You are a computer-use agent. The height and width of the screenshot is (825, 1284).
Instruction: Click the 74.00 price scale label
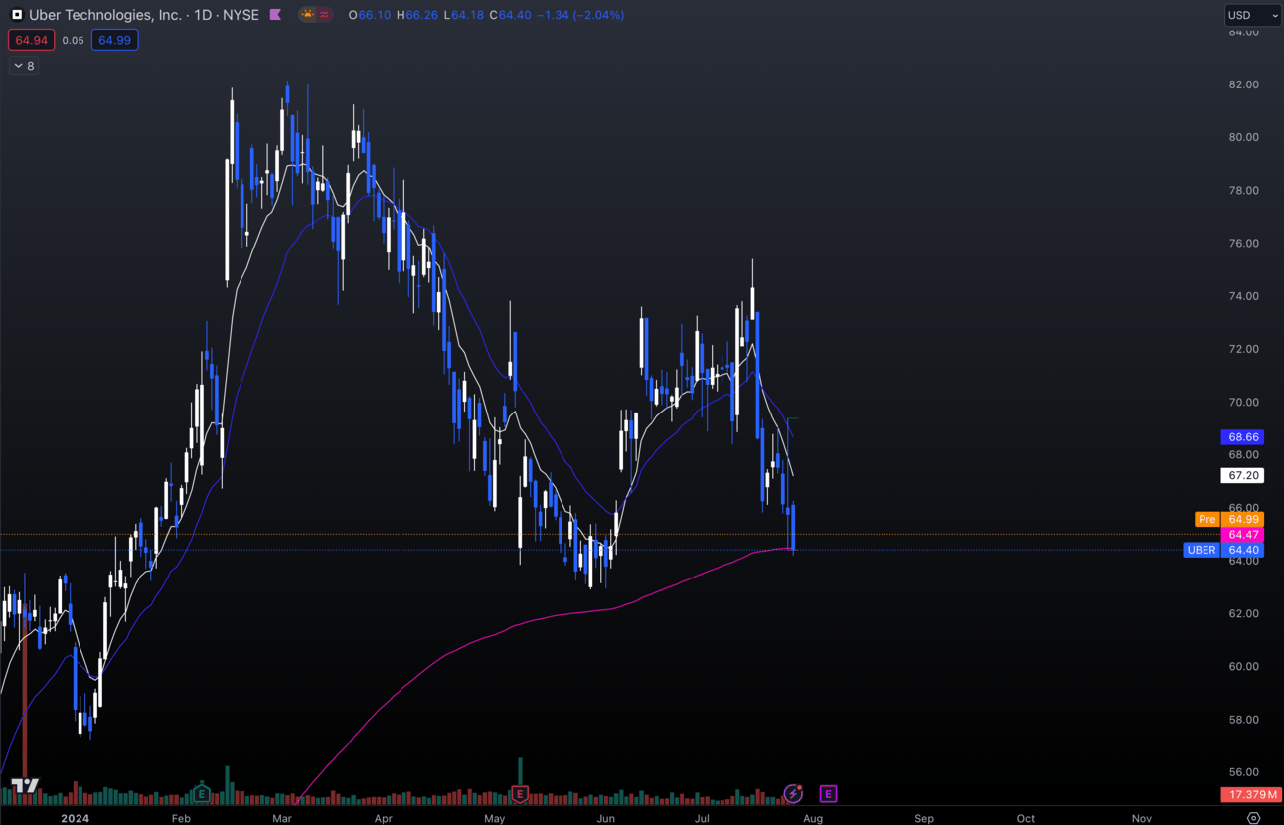pyautogui.click(x=1244, y=296)
